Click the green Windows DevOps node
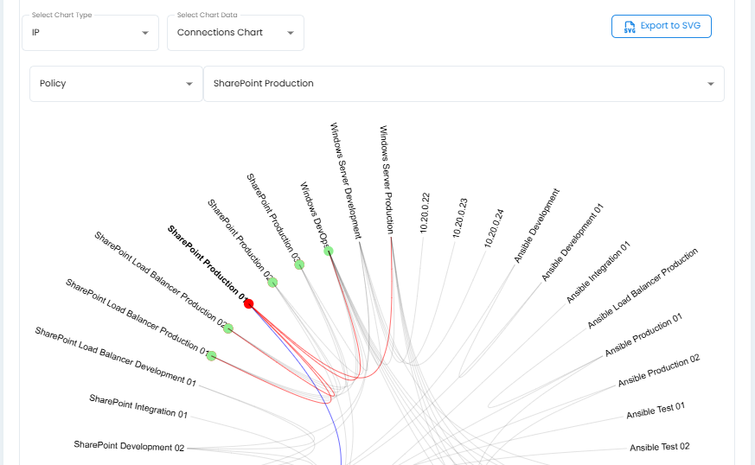Screen dimensions: 755x465 coord(329,251)
